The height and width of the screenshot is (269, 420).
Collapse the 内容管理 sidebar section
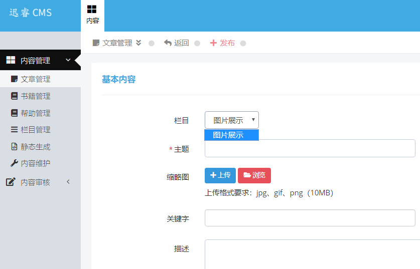point(40,60)
